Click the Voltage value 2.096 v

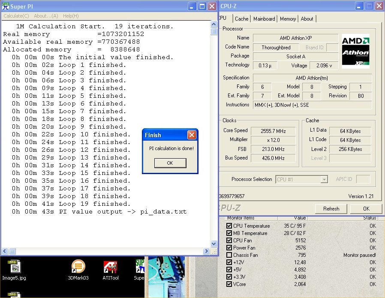point(324,66)
